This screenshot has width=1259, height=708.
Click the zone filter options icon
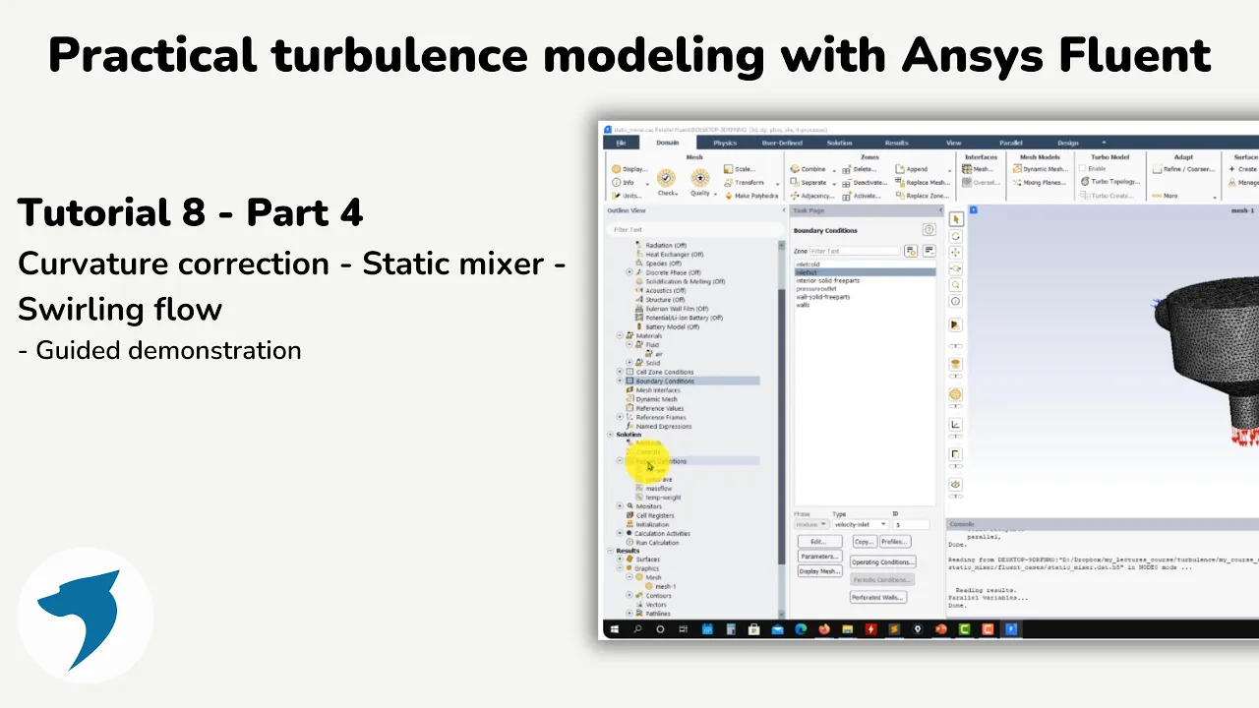click(x=912, y=251)
